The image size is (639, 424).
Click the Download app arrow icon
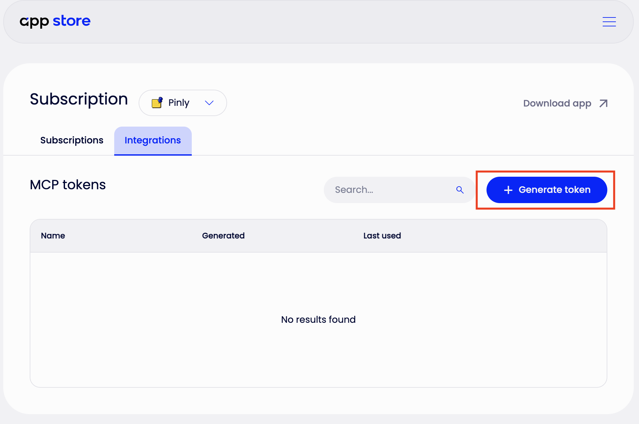point(603,104)
